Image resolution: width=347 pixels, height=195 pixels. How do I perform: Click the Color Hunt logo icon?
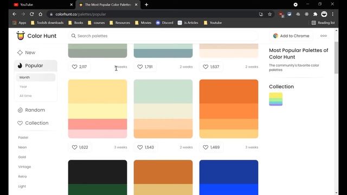[21, 36]
